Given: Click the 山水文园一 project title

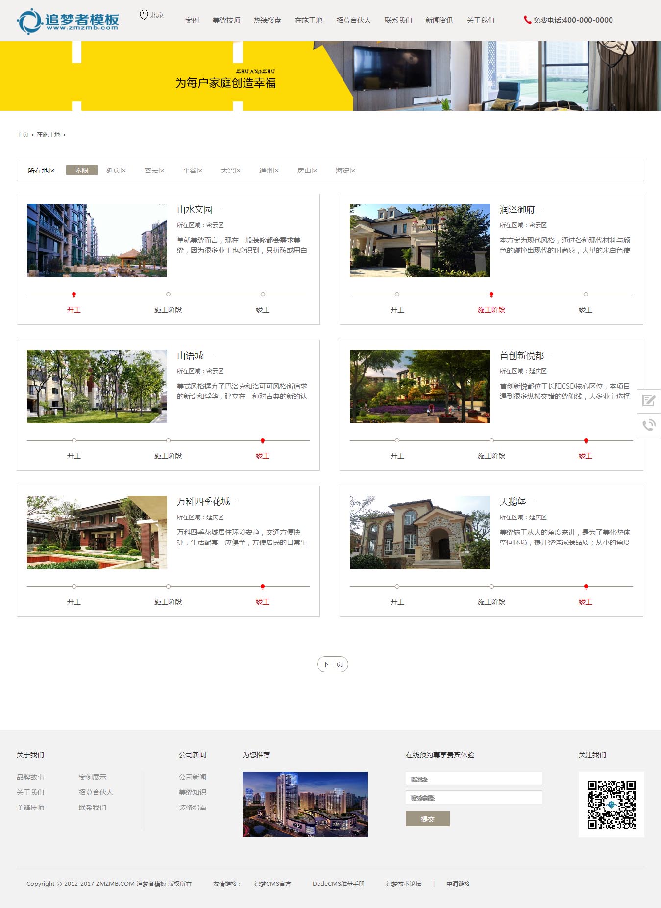Looking at the screenshot, I should pyautogui.click(x=198, y=210).
